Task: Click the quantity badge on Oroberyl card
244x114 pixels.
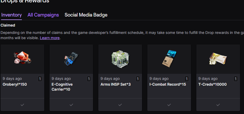Action: coord(40,79)
